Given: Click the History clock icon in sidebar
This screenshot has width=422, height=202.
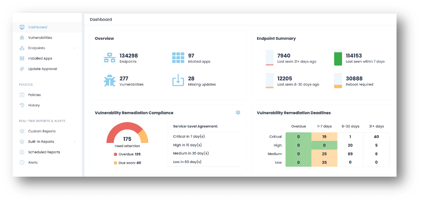Looking at the screenshot, I should (22, 105).
